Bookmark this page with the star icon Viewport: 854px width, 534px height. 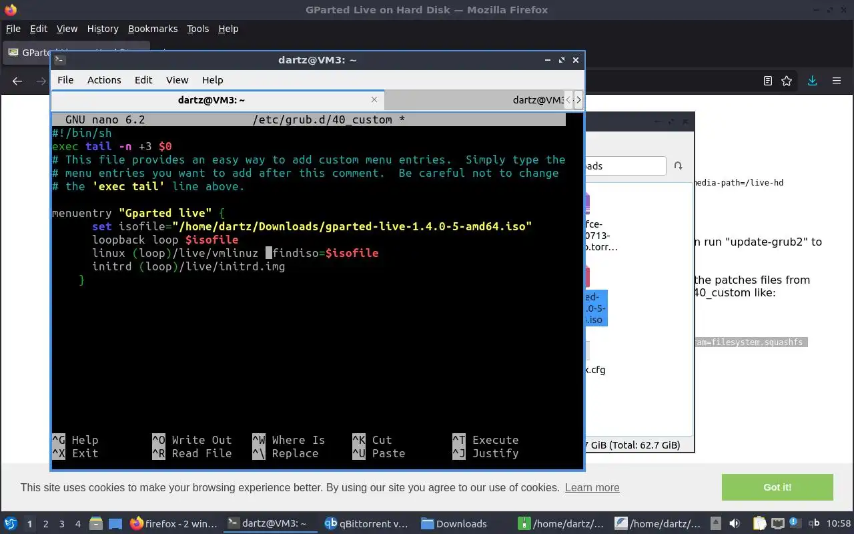tap(787, 81)
